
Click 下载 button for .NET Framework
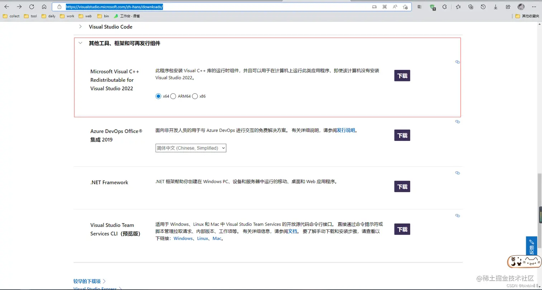tap(402, 186)
